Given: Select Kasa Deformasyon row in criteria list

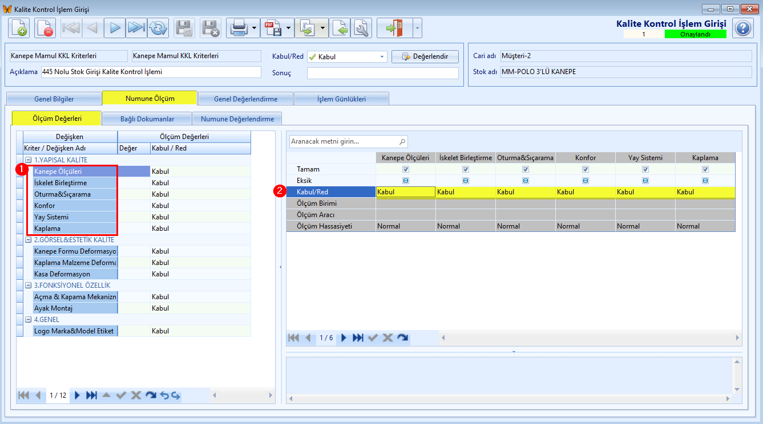Looking at the screenshot, I should click(x=75, y=274).
